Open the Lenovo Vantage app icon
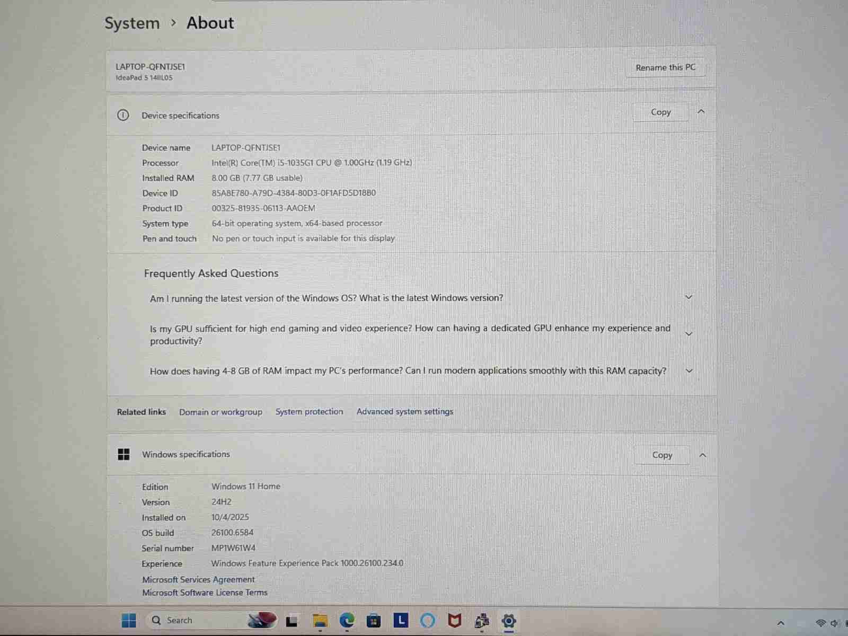This screenshot has height=636, width=848. tap(401, 620)
